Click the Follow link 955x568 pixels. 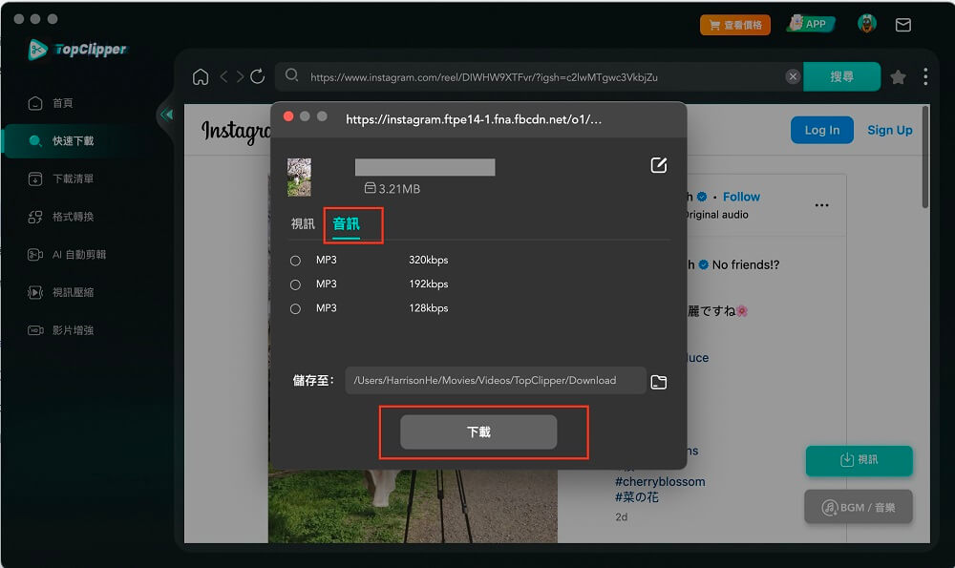(x=741, y=197)
